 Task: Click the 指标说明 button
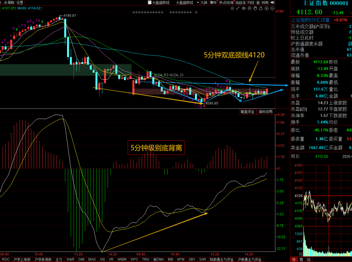(x=265, y=112)
